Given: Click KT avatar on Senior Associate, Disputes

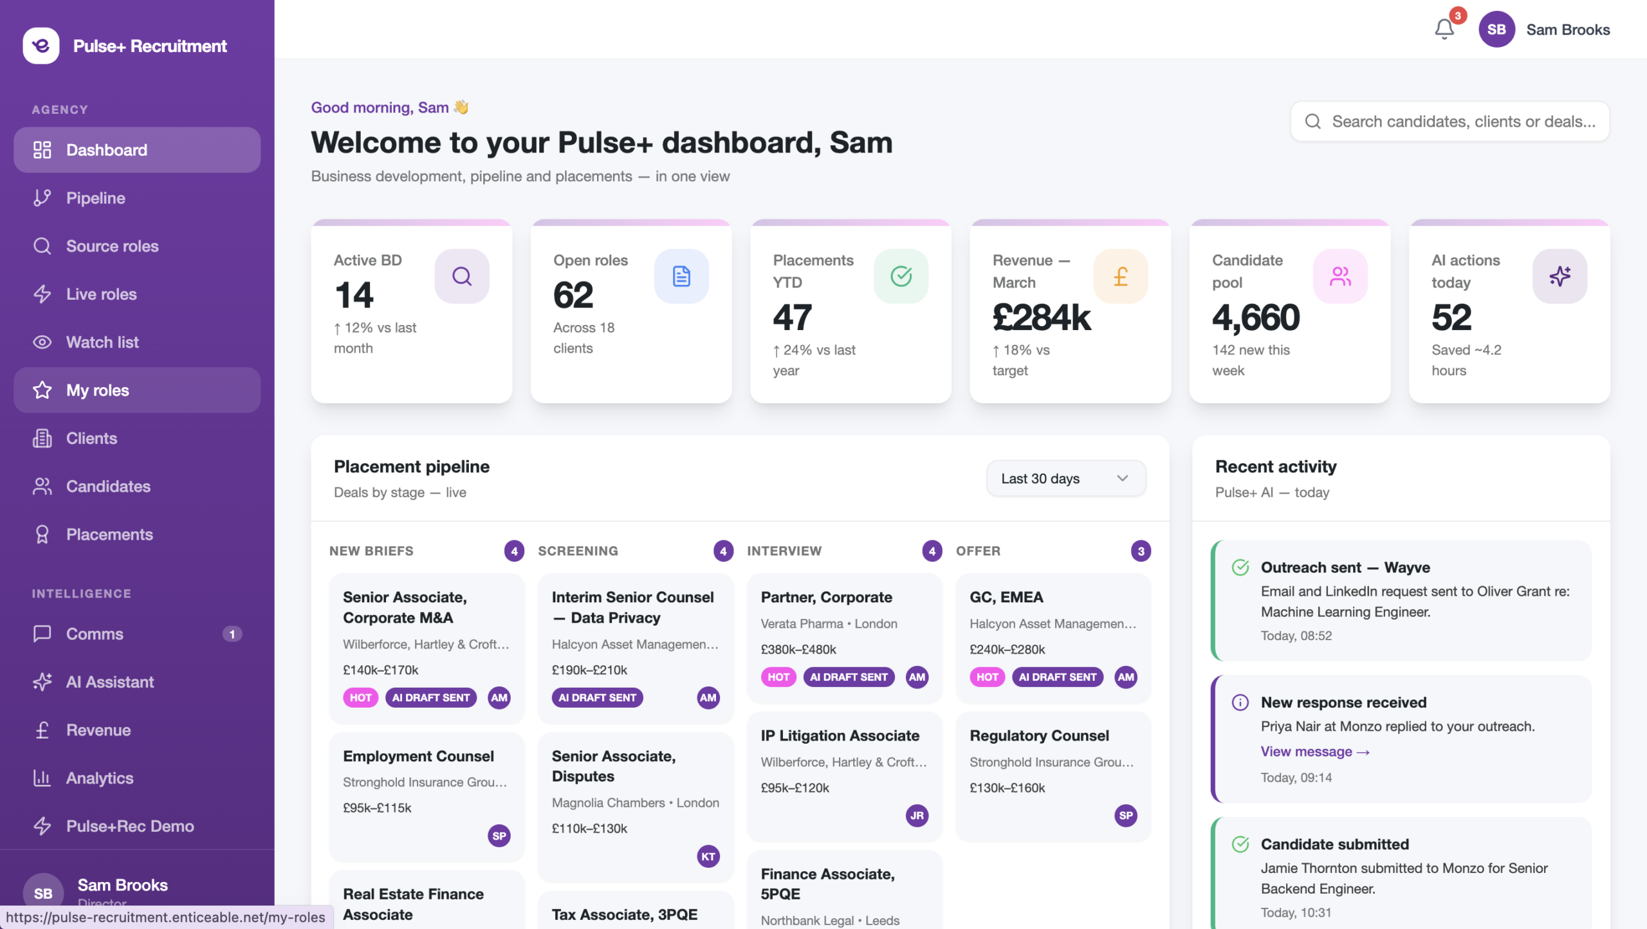Looking at the screenshot, I should (708, 857).
